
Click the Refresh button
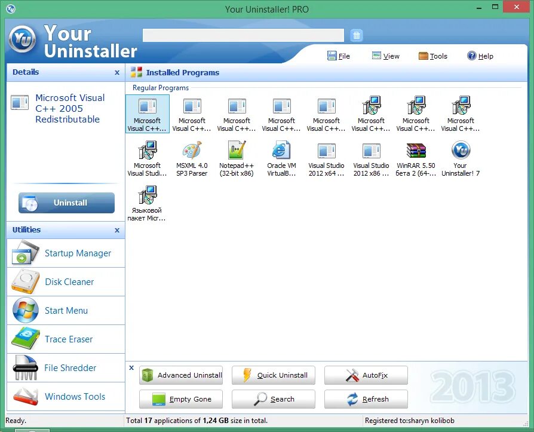[366, 399]
